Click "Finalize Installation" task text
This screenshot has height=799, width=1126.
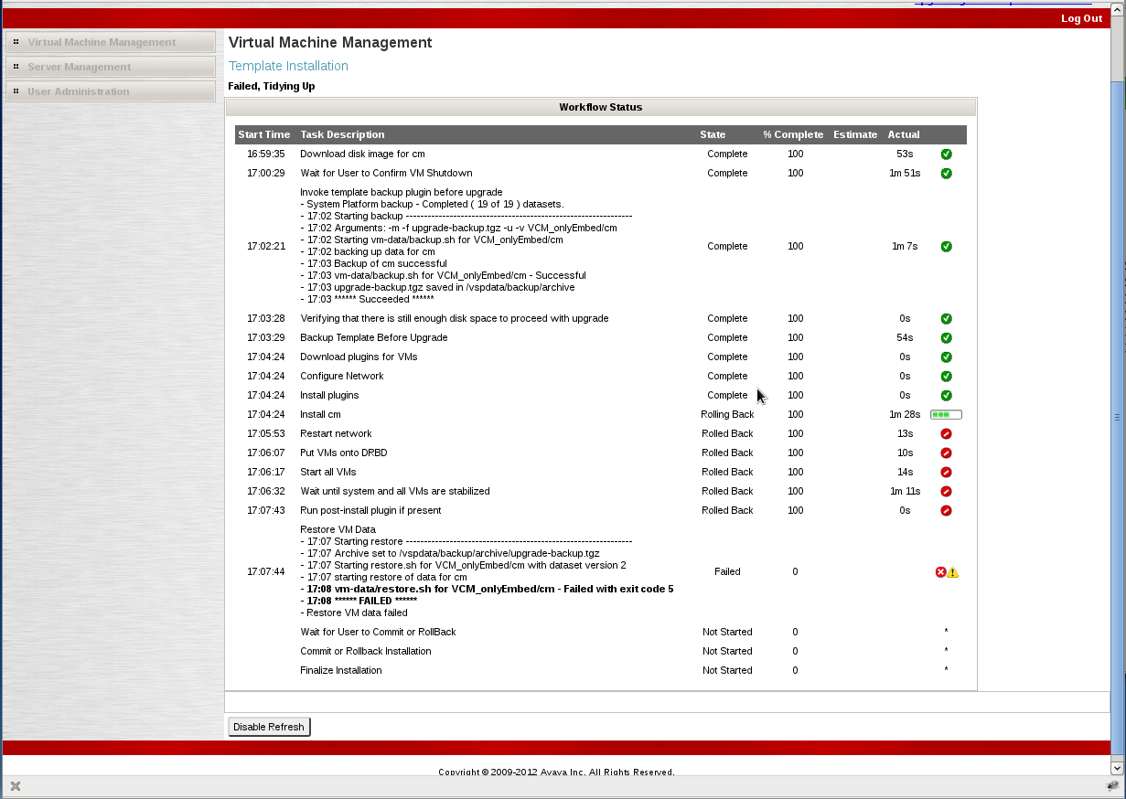coord(341,671)
